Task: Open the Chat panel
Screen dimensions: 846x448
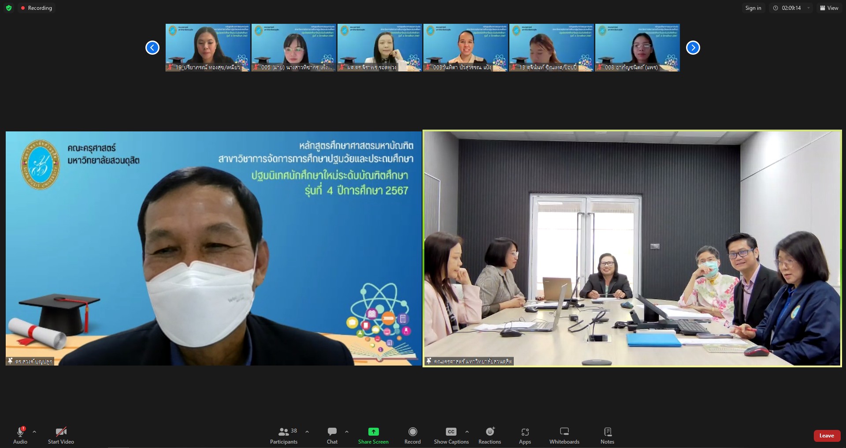Action: [x=332, y=435]
